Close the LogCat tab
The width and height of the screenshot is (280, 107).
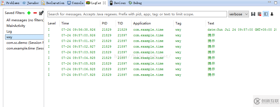105,3
